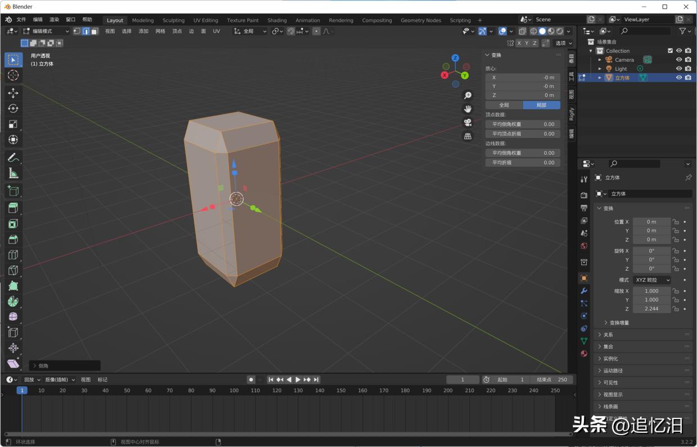
Task: Activate the Measure tool
Action: tap(13, 173)
